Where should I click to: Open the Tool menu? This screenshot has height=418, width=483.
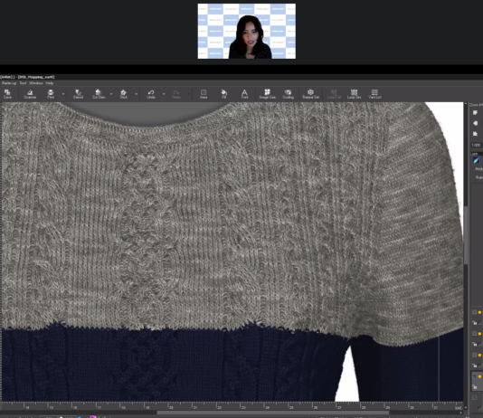point(23,83)
